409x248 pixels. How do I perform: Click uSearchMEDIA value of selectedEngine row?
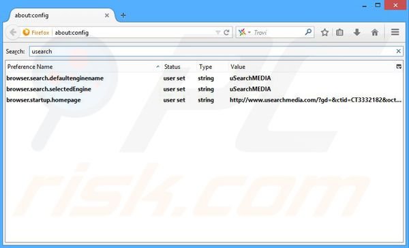tap(250, 89)
